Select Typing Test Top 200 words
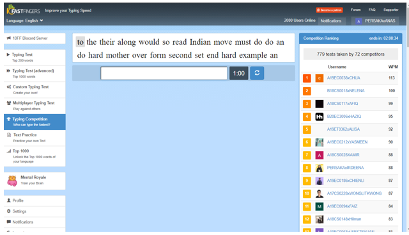The width and height of the screenshot is (409, 235). click(35, 57)
